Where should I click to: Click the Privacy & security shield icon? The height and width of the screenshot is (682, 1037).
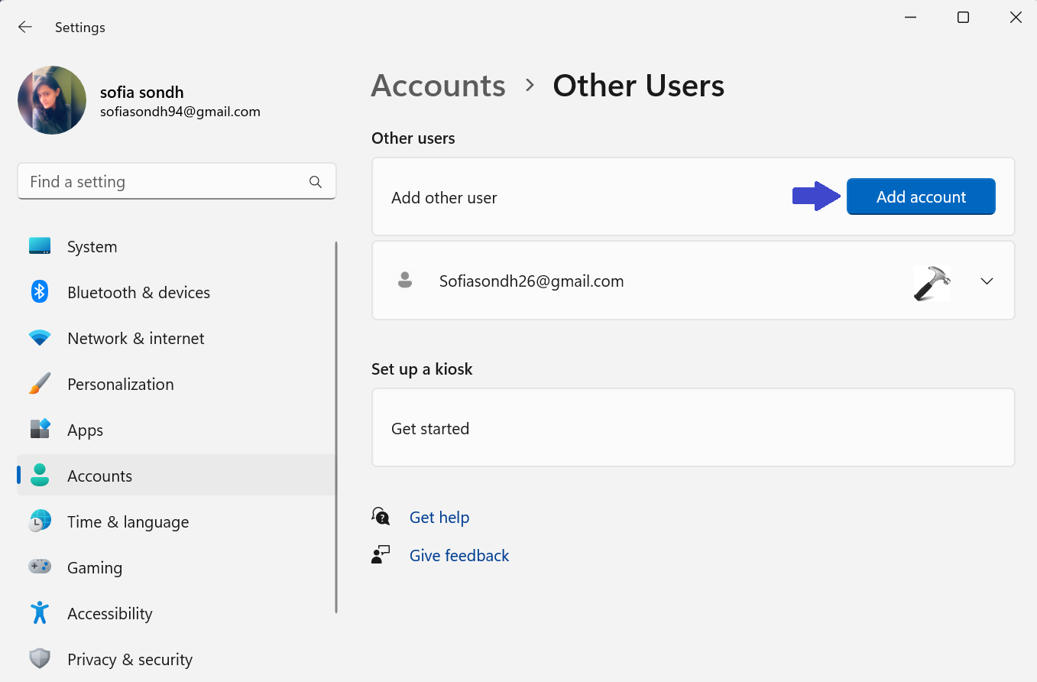[x=40, y=659]
